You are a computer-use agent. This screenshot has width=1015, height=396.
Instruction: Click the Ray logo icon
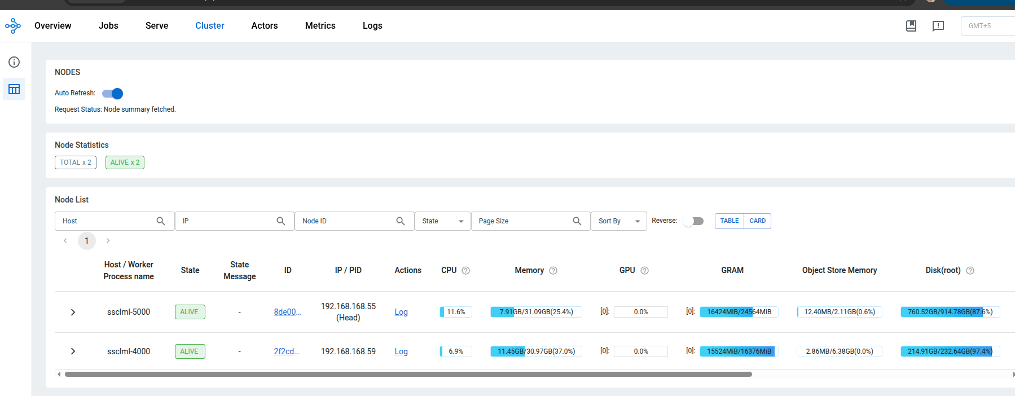pyautogui.click(x=13, y=26)
